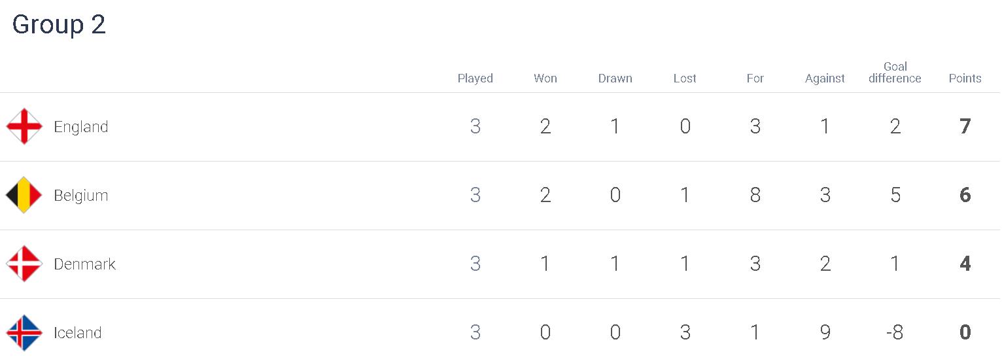Image resolution: width=1002 pixels, height=363 pixels.
Task: Click the Group 2 heading
Action: click(59, 25)
